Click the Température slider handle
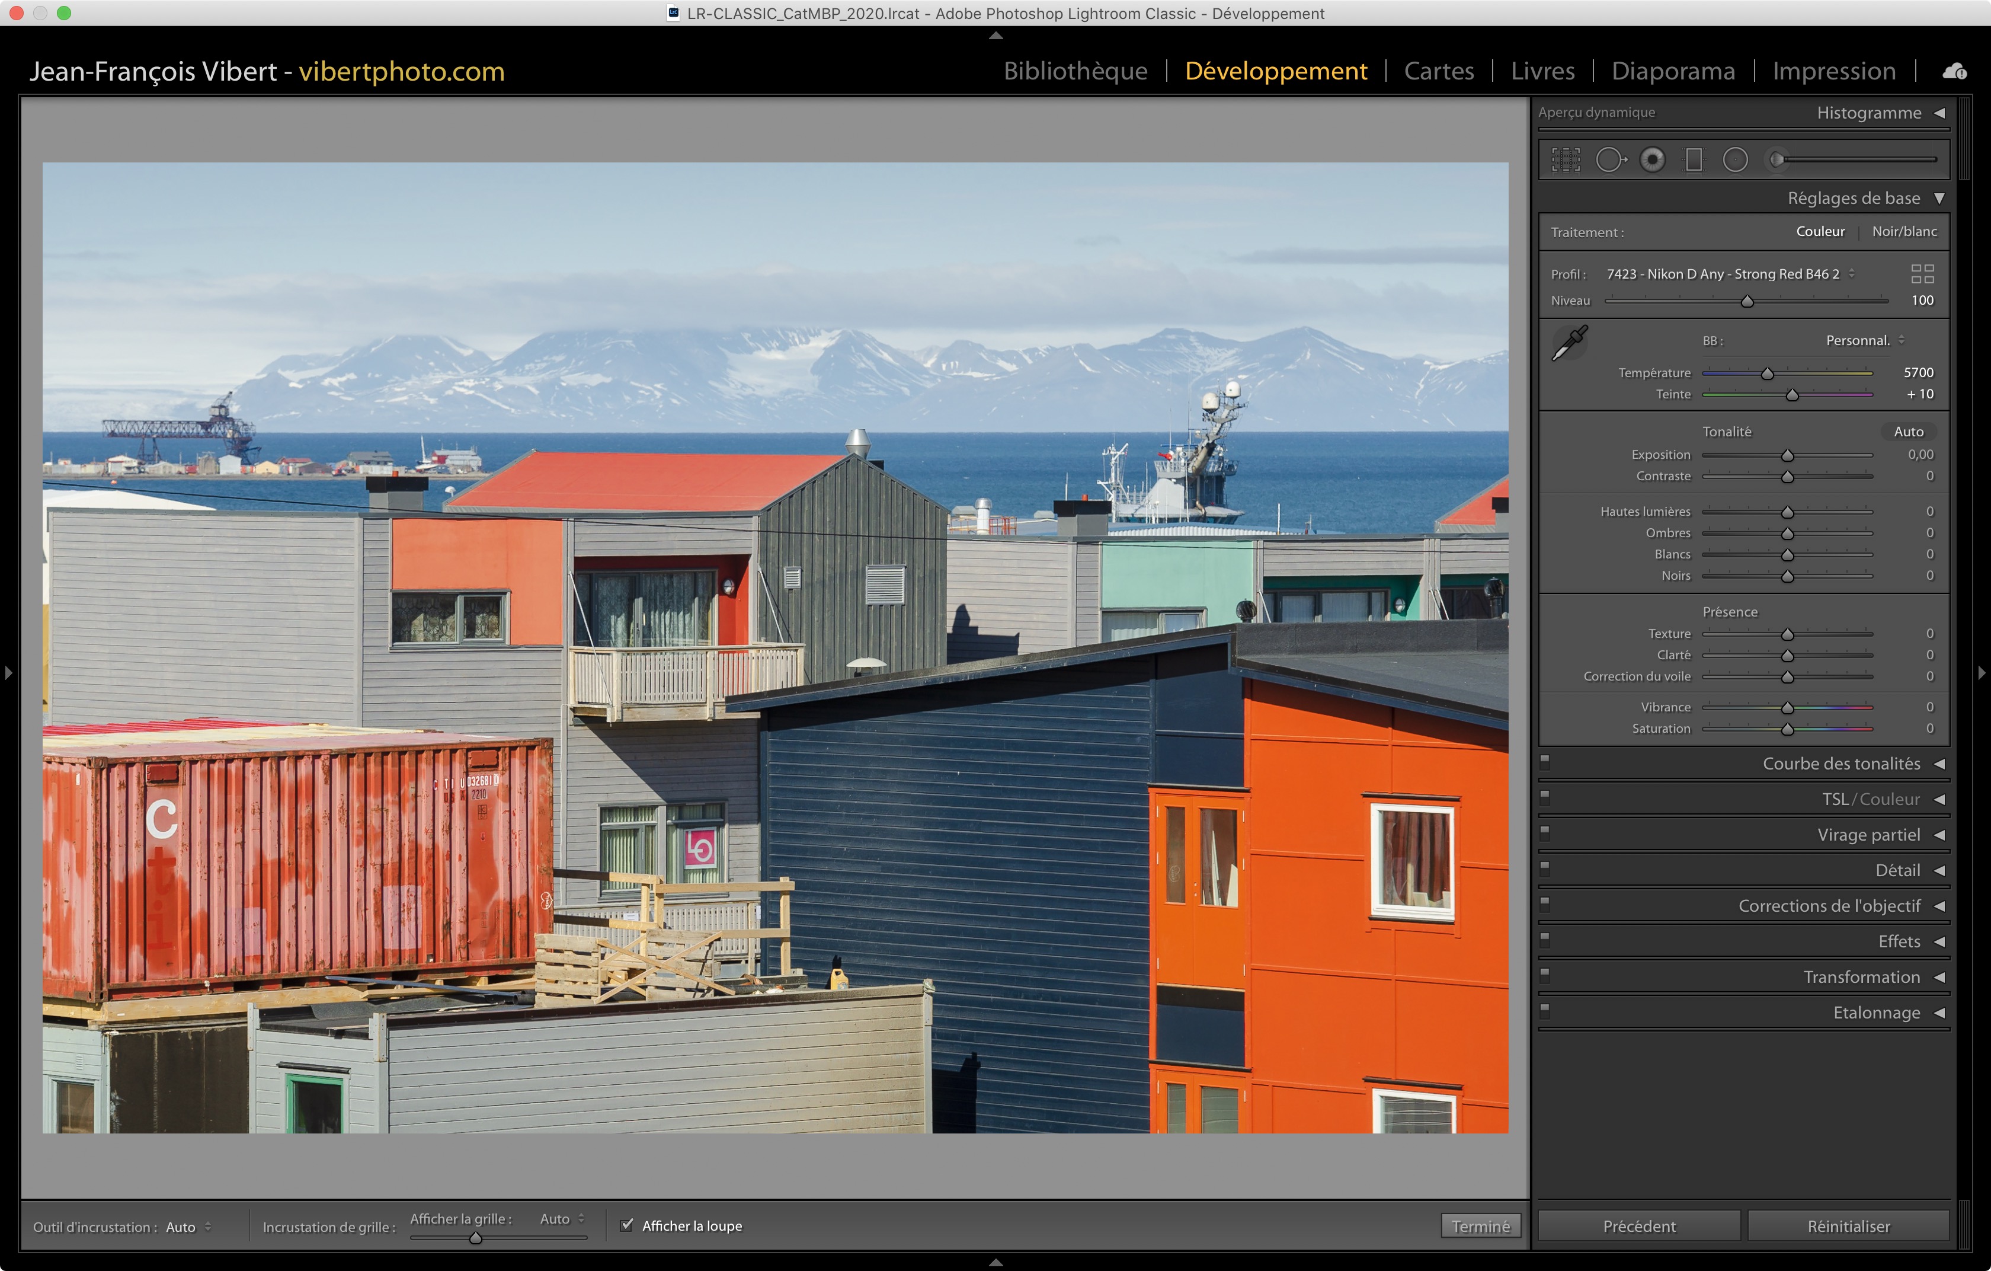Image resolution: width=1991 pixels, height=1271 pixels. (1767, 374)
